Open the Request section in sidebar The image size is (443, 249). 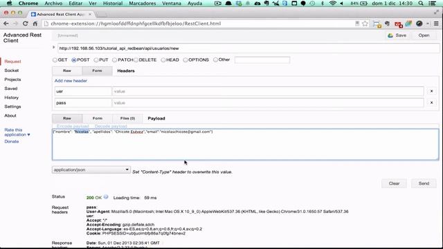point(12,62)
